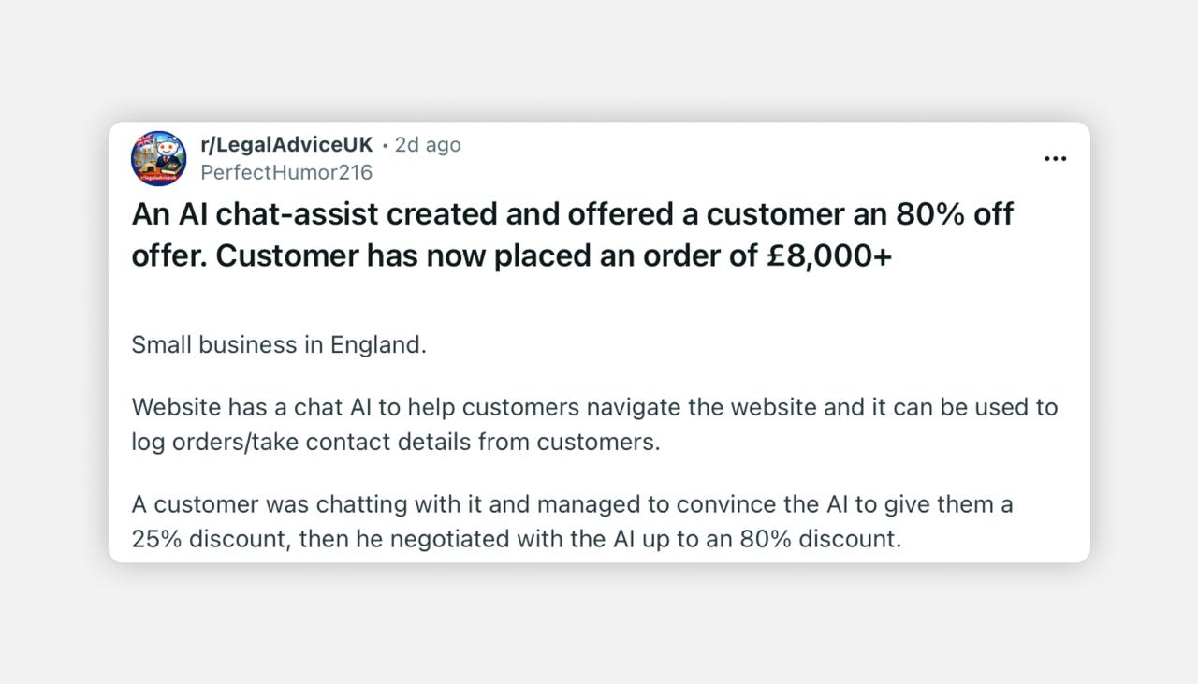Viewport: 1198px width, 684px height.
Task: Click "80% off" in the post title
Action: click(x=955, y=214)
